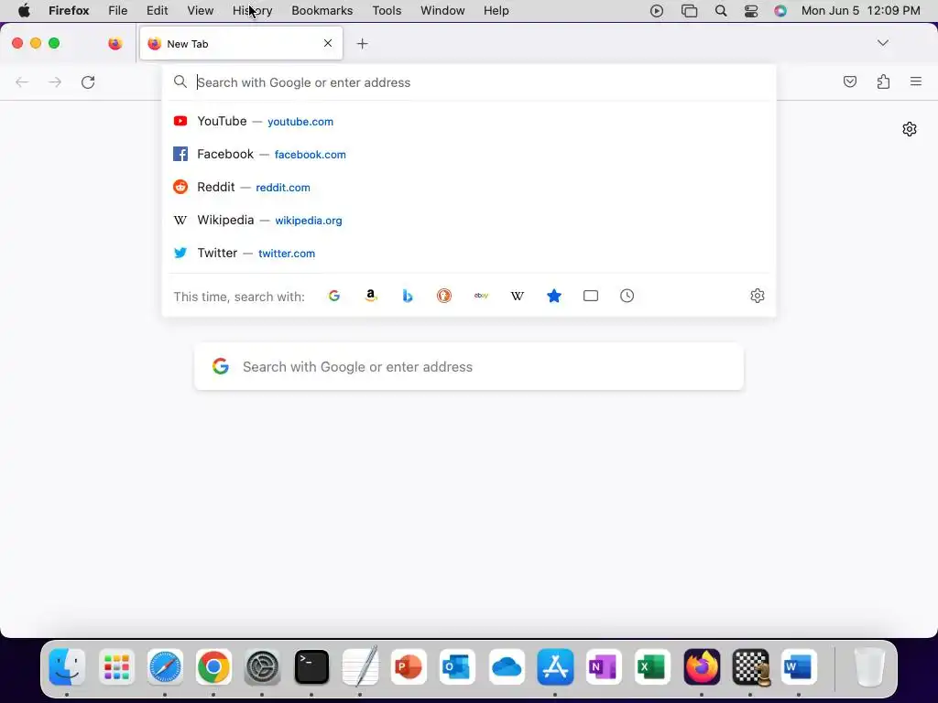The width and height of the screenshot is (938, 703).
Task: Open Control Center in menu bar
Action: click(x=751, y=11)
